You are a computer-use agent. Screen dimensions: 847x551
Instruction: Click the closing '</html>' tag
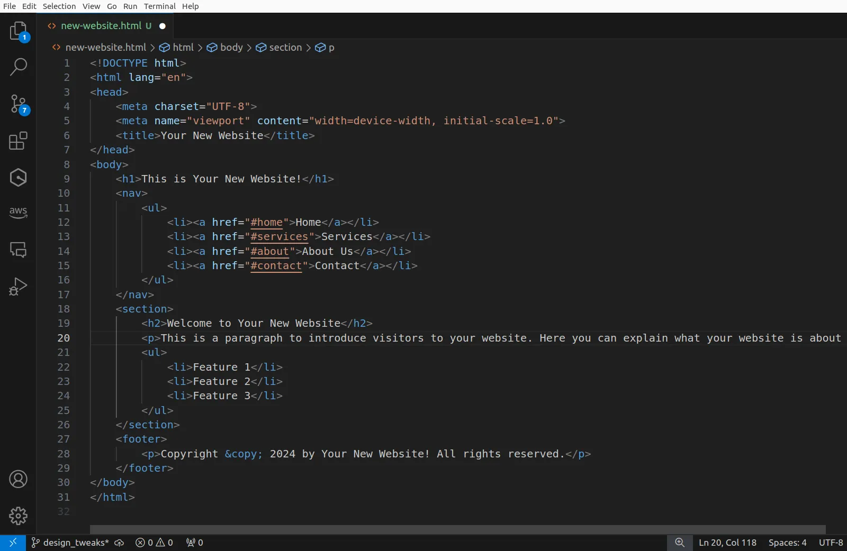click(x=112, y=497)
